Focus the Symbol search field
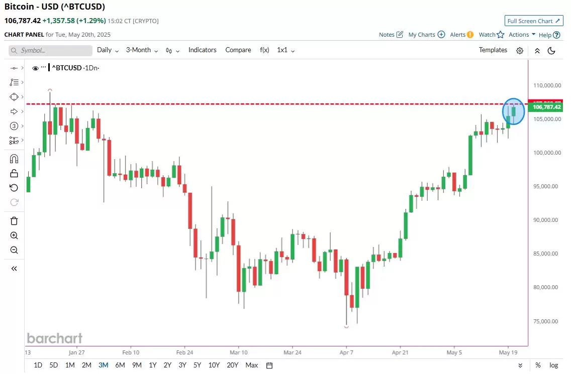The image size is (571, 374). 51,50
